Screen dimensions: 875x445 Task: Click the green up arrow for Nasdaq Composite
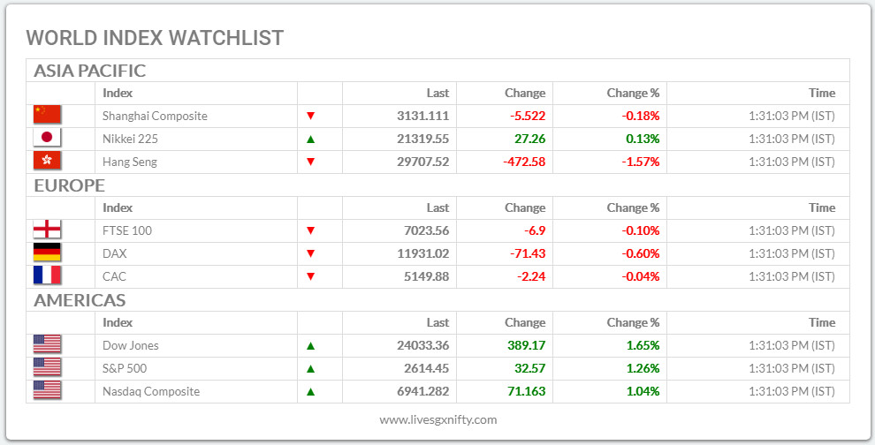(x=311, y=391)
